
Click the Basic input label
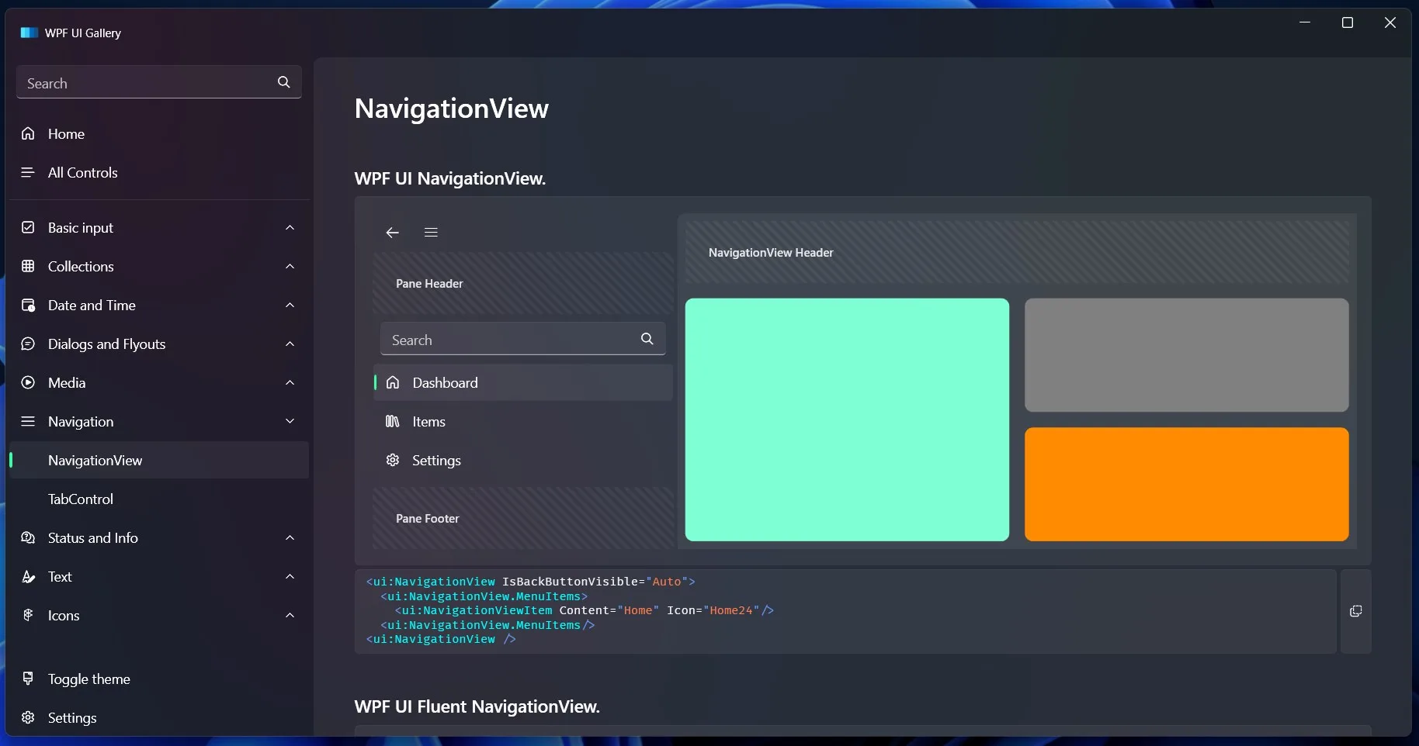(x=81, y=227)
